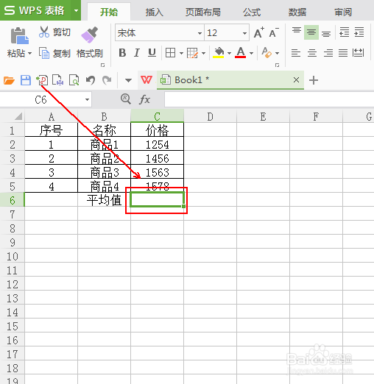Image resolution: width=374 pixels, height=384 pixels.
Task: Switch to the 公式 tab
Action: (x=252, y=12)
